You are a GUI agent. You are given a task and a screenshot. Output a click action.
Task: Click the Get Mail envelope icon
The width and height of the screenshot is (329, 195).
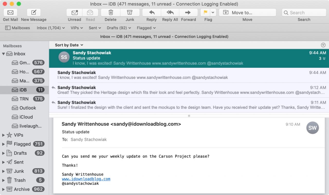[10, 13]
